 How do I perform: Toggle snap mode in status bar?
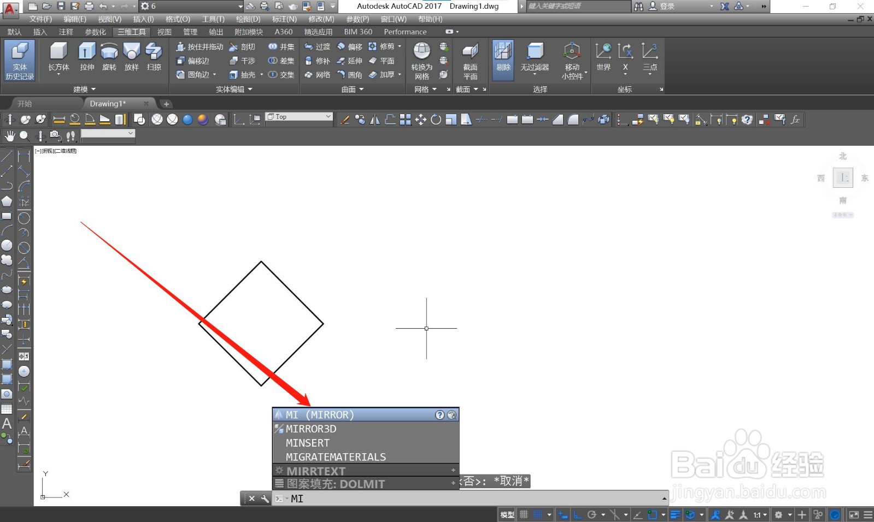(x=538, y=514)
